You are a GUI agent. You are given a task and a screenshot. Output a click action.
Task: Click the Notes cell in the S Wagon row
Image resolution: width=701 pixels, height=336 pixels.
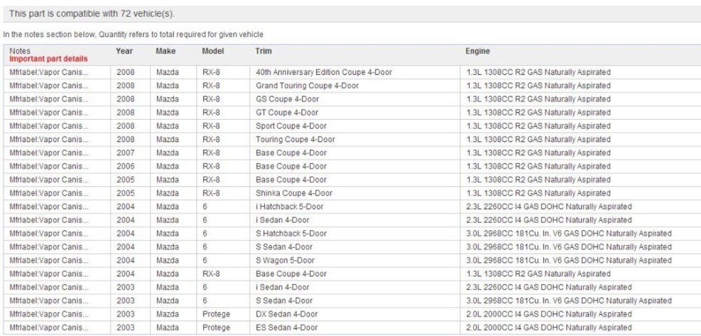tap(49, 260)
